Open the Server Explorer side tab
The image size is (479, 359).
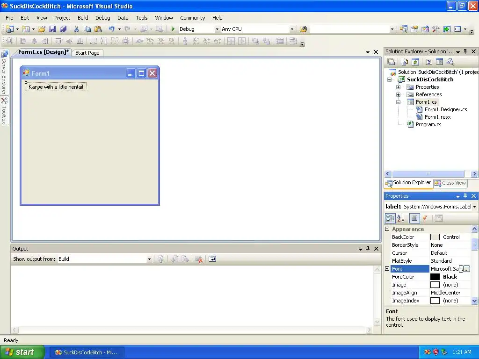click(x=4, y=72)
